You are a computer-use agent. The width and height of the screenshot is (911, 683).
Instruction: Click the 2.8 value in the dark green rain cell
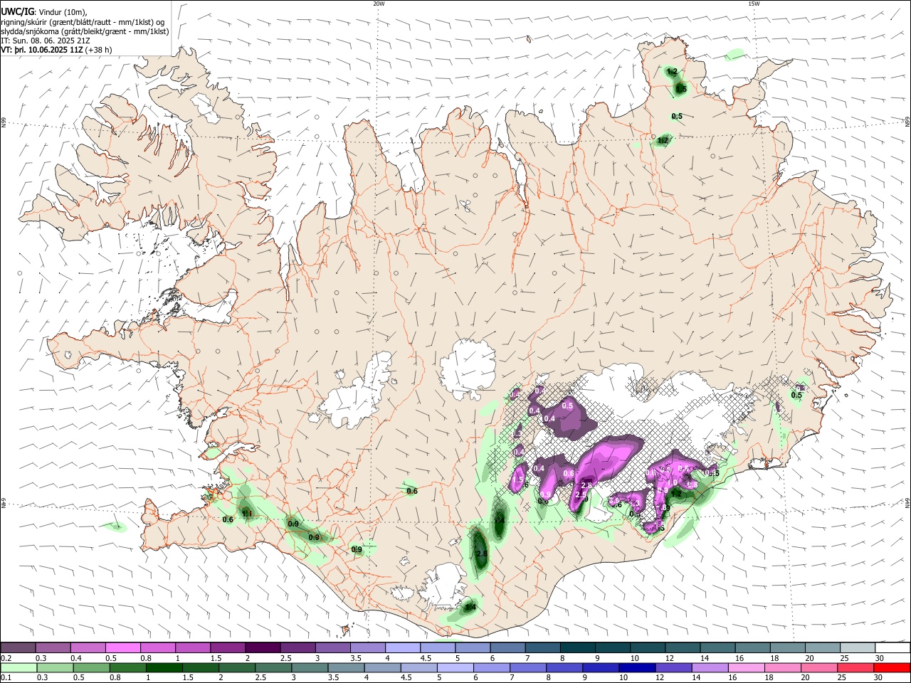481,554
